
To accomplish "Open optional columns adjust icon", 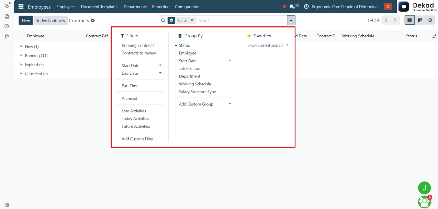I will (434, 36).
